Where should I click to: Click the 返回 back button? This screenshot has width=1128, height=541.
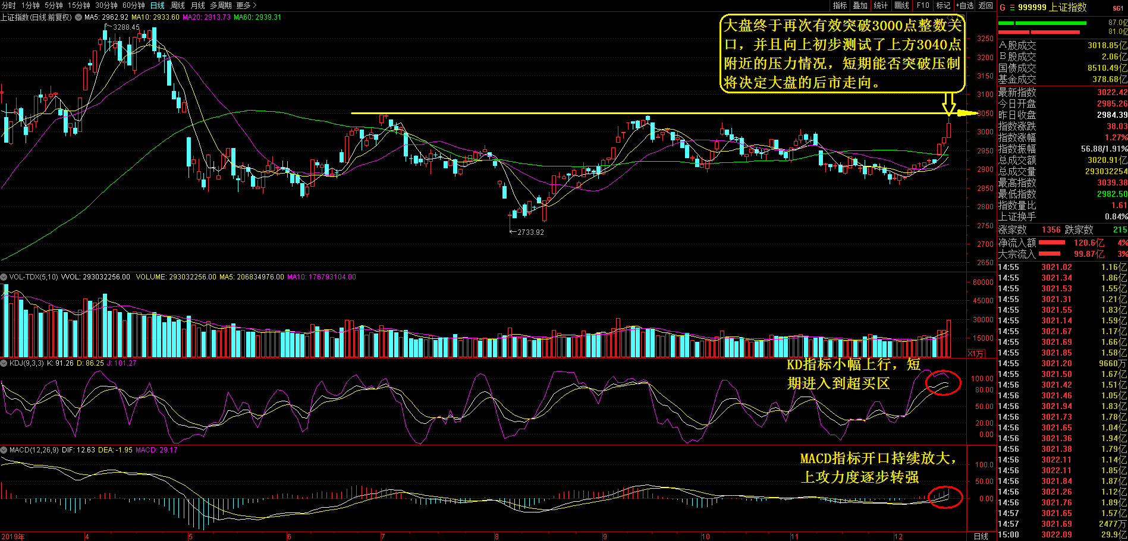click(986, 5)
